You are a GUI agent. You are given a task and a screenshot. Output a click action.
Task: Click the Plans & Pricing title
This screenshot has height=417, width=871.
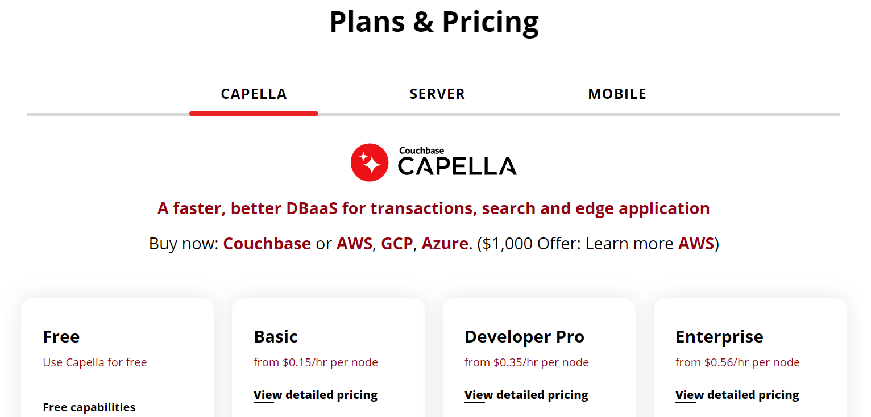coord(434,22)
